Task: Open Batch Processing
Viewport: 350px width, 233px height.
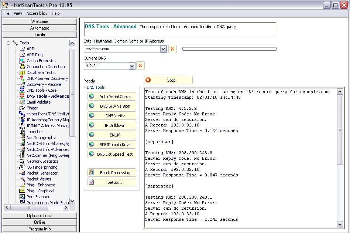Action: (x=112, y=173)
